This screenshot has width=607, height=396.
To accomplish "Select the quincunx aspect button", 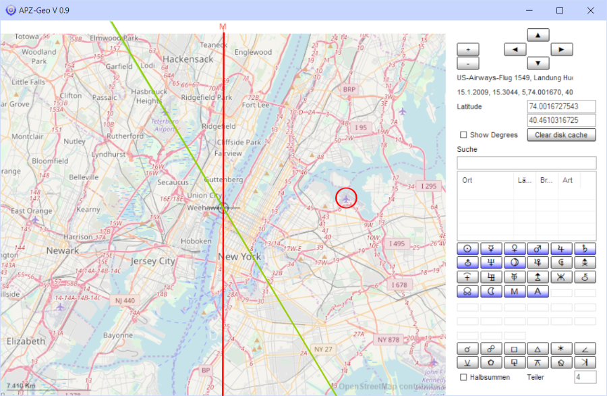I will point(538,363).
